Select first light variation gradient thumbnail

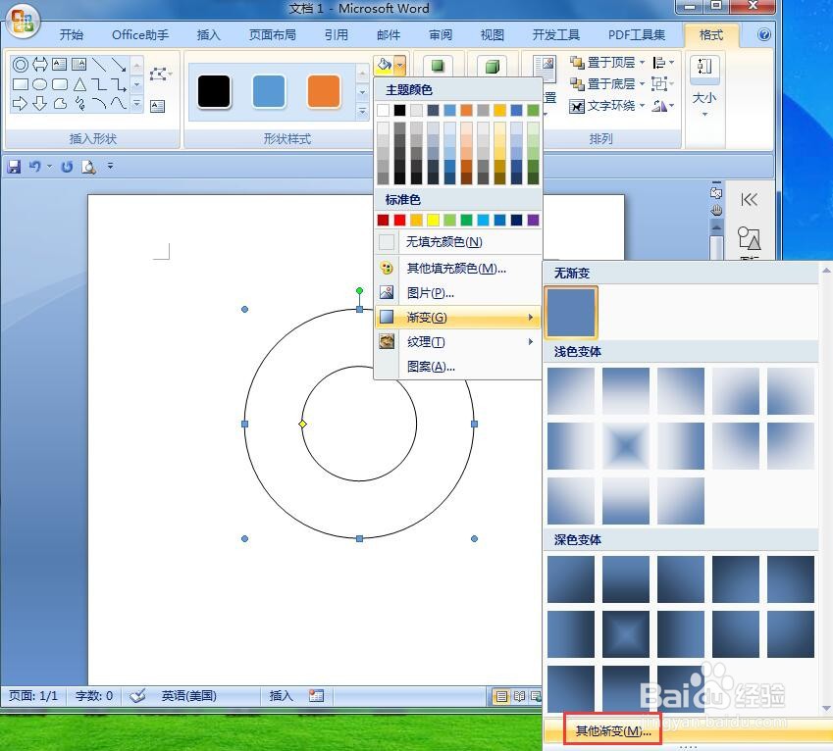click(571, 391)
